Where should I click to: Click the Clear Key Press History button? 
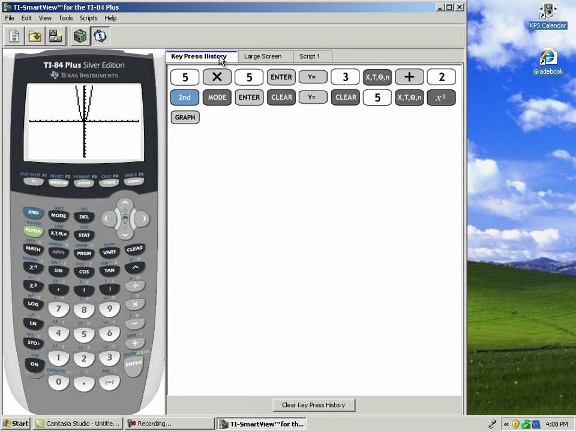click(x=314, y=405)
